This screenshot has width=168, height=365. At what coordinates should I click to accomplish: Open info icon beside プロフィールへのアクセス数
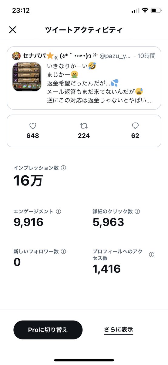click(x=152, y=255)
